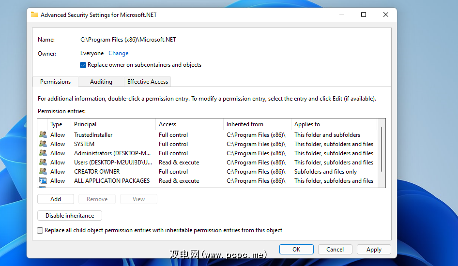Click the owner name Everyone
This screenshot has height=266, width=458.
pos(92,53)
